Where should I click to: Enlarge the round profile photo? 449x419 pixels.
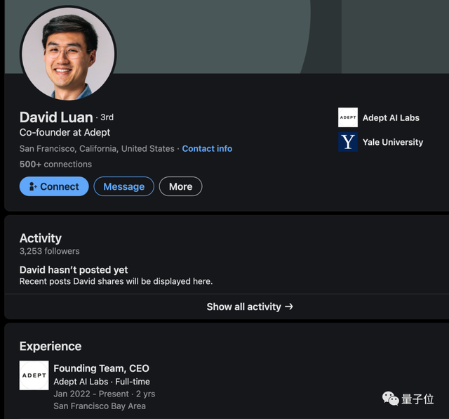click(x=67, y=53)
